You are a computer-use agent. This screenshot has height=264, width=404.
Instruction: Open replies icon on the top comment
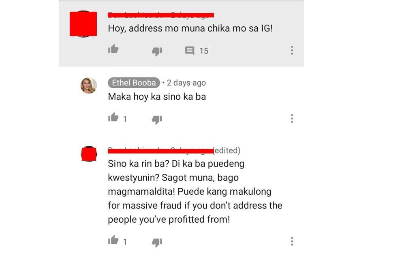pyautogui.click(x=190, y=51)
